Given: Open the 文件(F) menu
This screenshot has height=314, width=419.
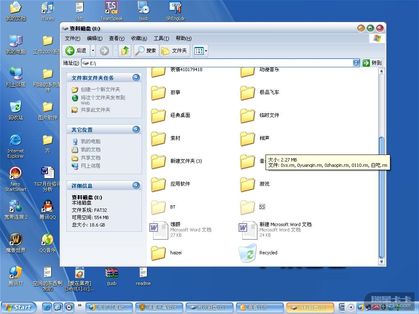Looking at the screenshot, I should point(72,38).
